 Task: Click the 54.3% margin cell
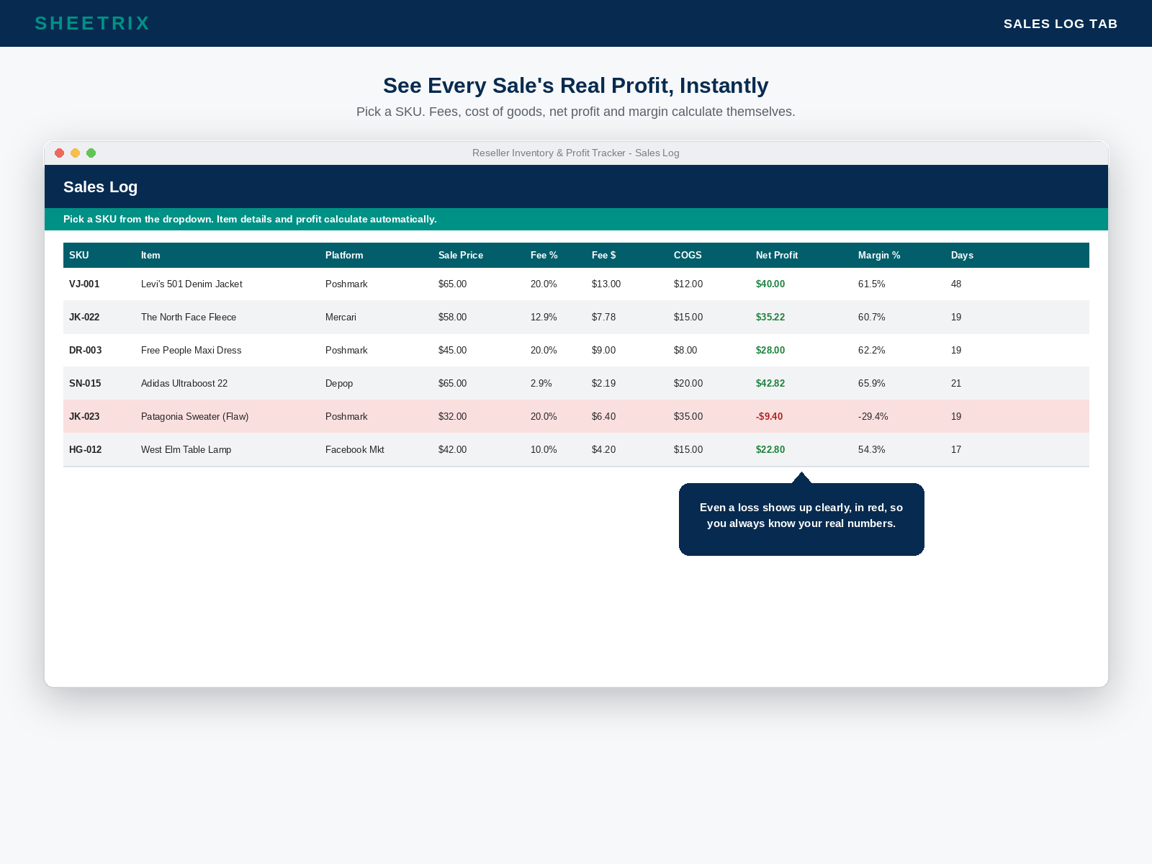tap(872, 449)
